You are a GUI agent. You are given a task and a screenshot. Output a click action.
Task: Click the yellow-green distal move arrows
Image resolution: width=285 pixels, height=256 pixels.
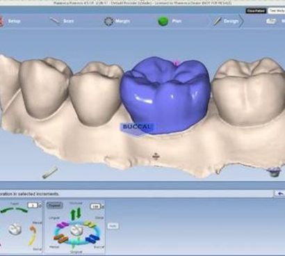pos(90,224)
